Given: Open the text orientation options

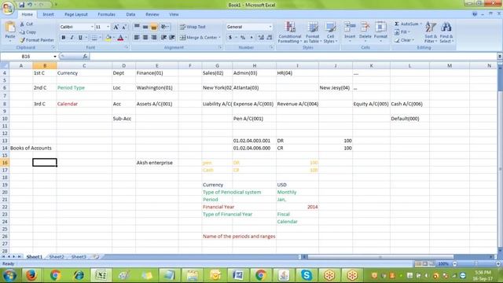Looking at the screenshot, I should coord(165,27).
